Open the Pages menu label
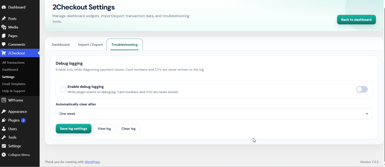Screen dimensions: 385x167 (13, 36)
